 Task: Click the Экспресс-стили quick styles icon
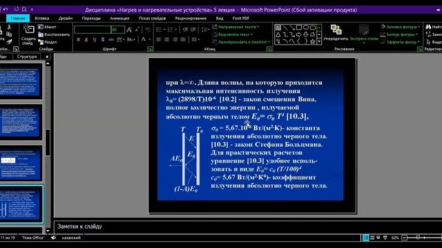coord(364,30)
